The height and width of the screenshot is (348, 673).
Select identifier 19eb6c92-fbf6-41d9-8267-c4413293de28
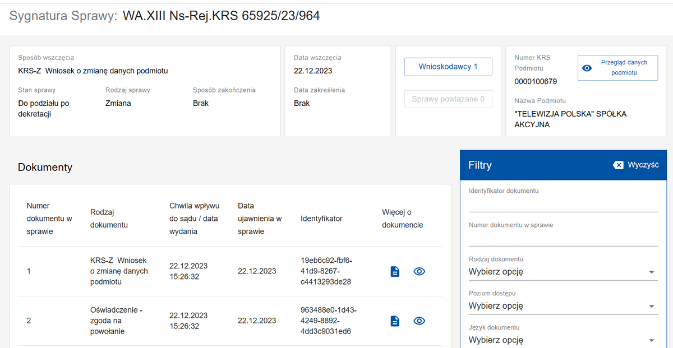point(326,271)
